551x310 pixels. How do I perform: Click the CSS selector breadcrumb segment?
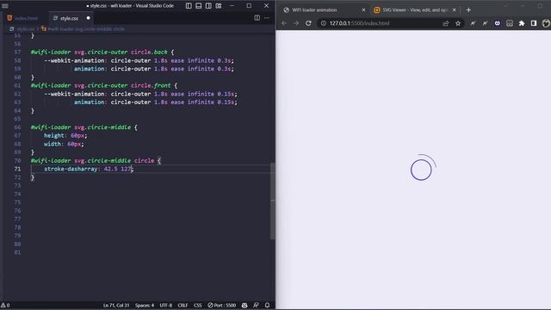[x=86, y=29]
